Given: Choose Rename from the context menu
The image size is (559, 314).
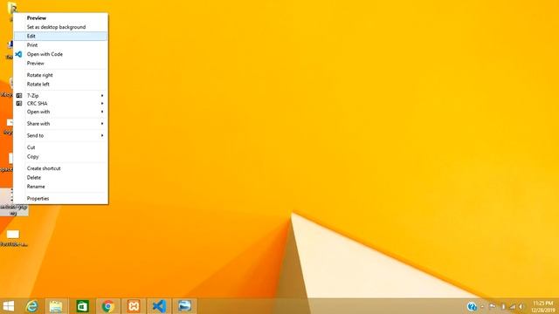Looking at the screenshot, I should (36, 187).
